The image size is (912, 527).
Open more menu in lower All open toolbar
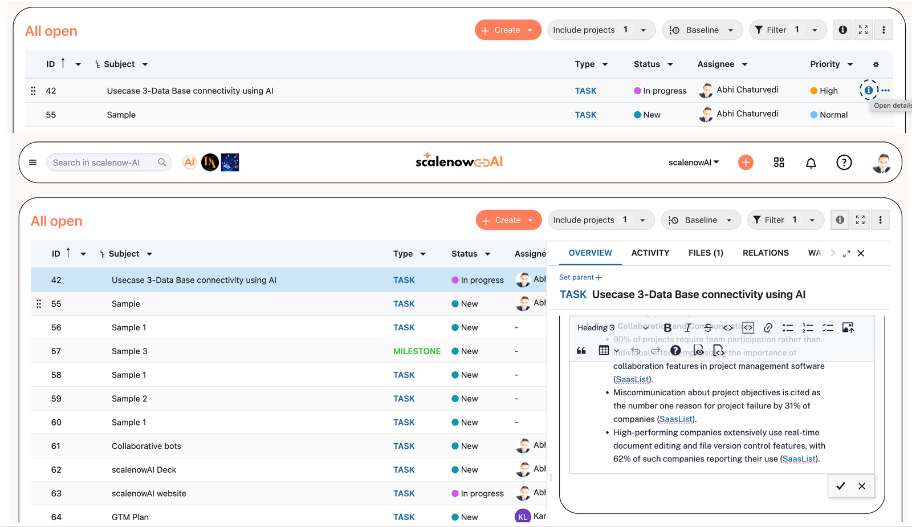(x=880, y=220)
